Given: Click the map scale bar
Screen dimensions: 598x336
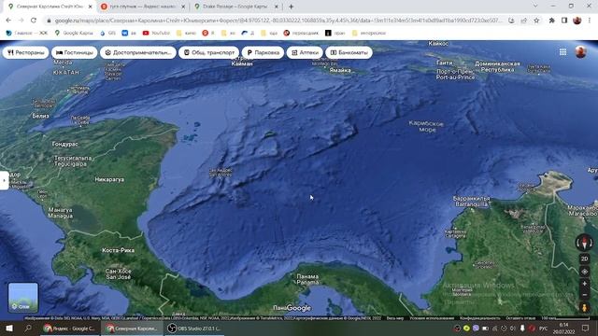Looking at the screenshot, I should click(565, 318).
